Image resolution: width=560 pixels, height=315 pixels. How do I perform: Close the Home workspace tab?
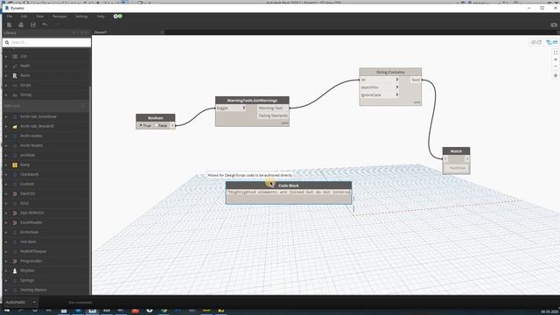(x=162, y=32)
